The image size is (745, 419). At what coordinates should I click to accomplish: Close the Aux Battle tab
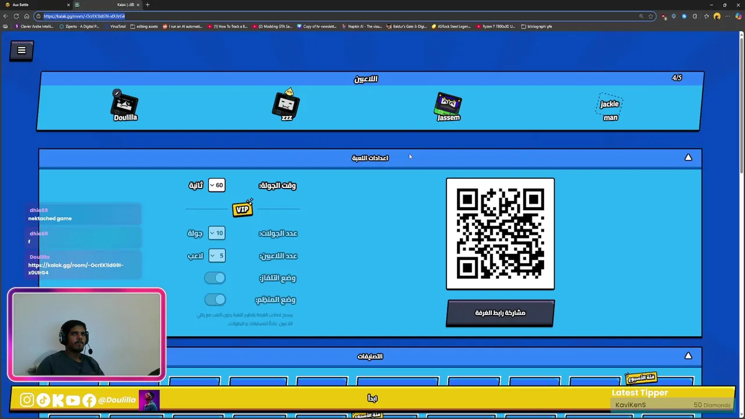tap(68, 5)
